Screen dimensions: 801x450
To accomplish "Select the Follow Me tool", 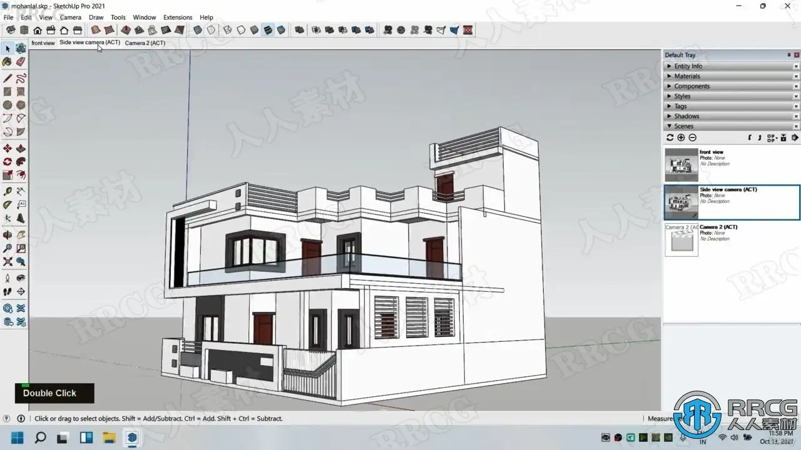I will 21,162.
